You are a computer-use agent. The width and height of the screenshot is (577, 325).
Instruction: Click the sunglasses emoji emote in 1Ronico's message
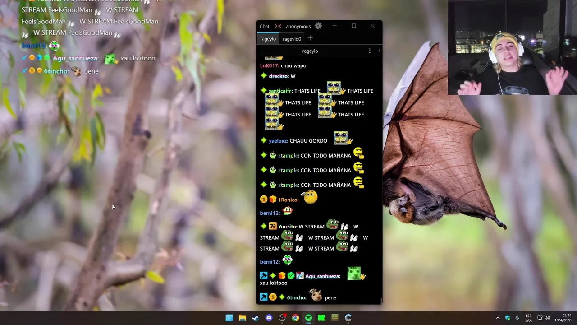tap(310, 197)
